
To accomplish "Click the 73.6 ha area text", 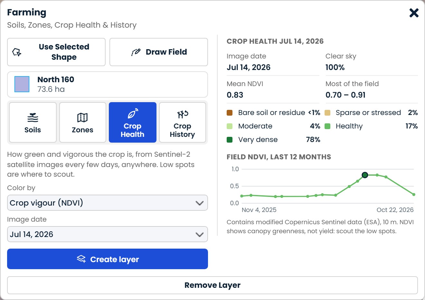I will pos(51,89).
